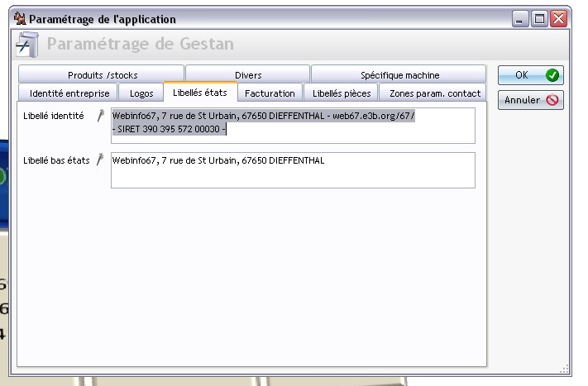Open the Produits /stocks tab
The height and width of the screenshot is (386, 588).
coord(103,75)
